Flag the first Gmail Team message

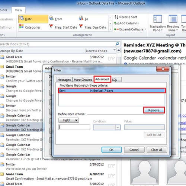113,58
